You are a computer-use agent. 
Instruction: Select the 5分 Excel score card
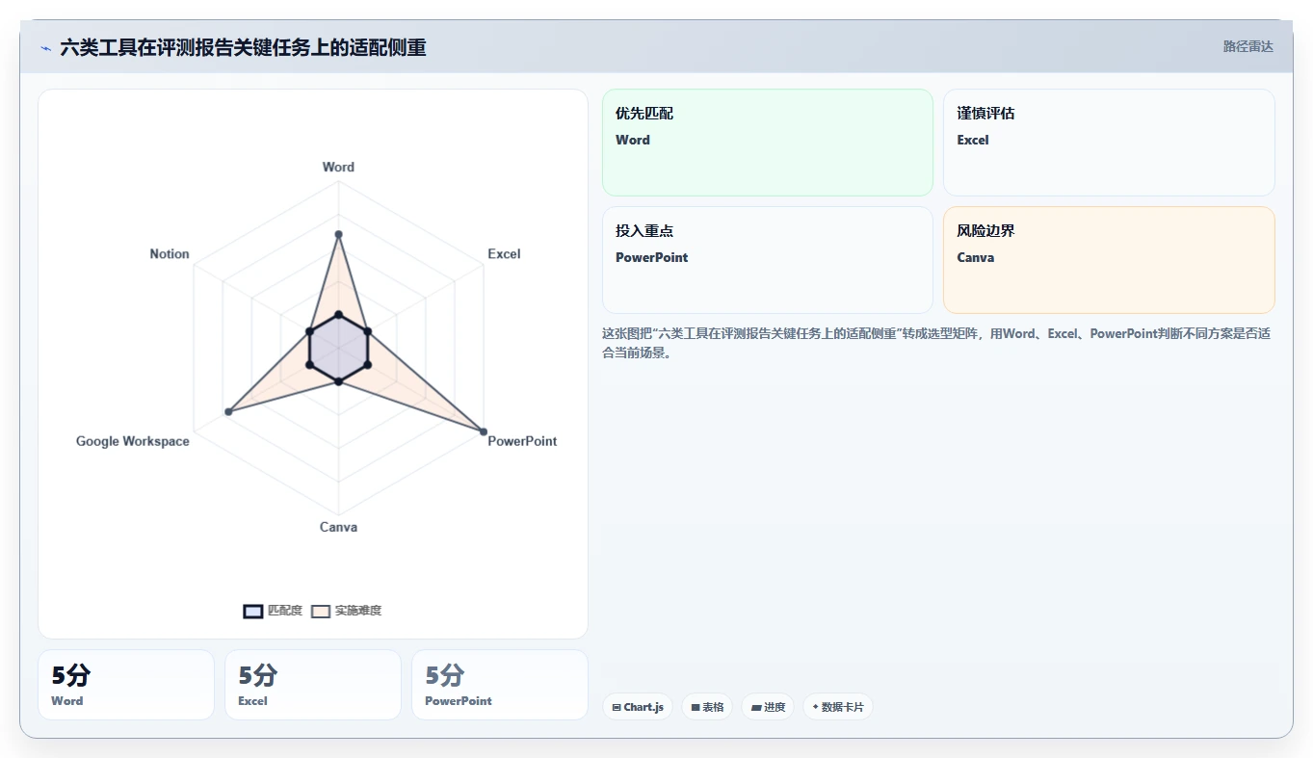[x=313, y=685]
